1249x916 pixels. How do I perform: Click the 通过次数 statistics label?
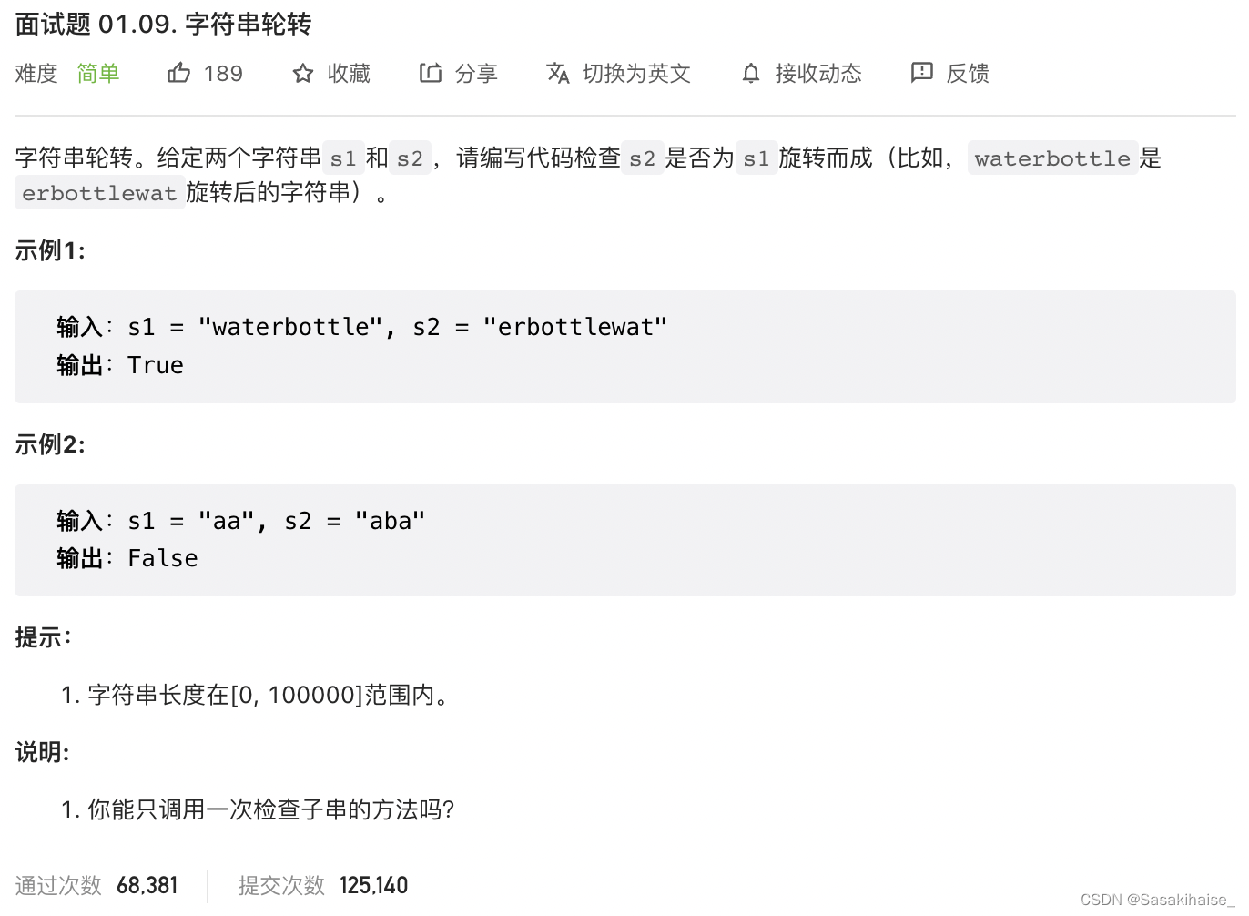coord(57,885)
